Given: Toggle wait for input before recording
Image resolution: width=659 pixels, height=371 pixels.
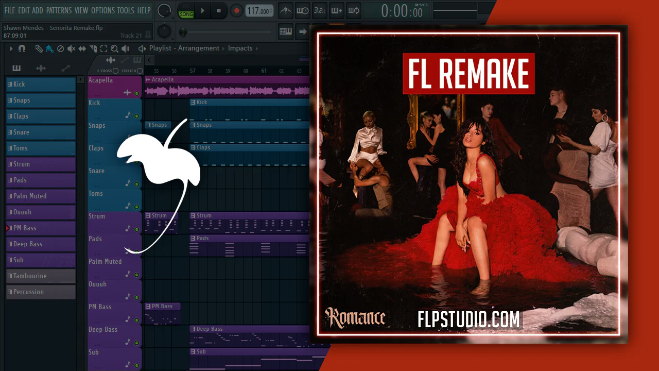Looking at the screenshot, I should coord(303,11).
